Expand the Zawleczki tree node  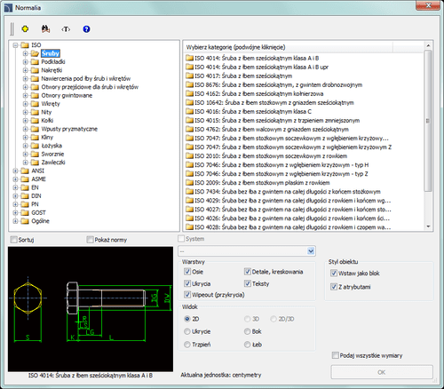tap(25, 163)
